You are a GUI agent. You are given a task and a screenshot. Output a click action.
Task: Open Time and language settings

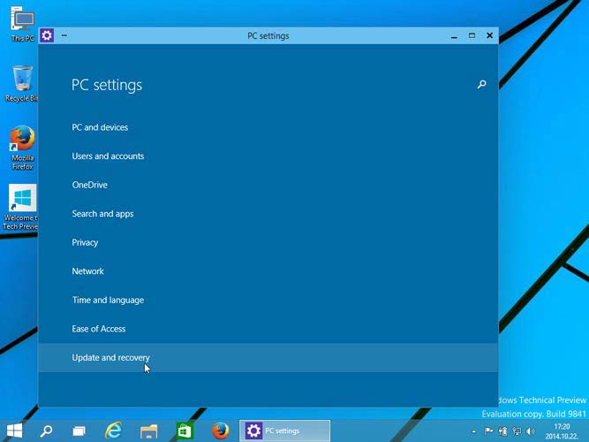click(109, 301)
